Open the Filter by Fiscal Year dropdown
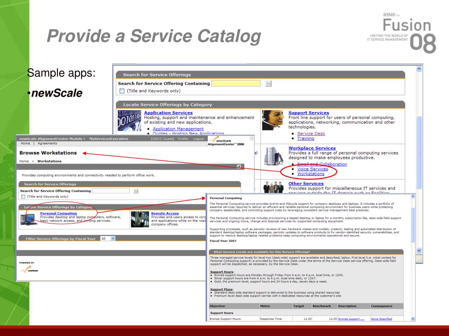The image size is (449, 336). click(x=108, y=238)
